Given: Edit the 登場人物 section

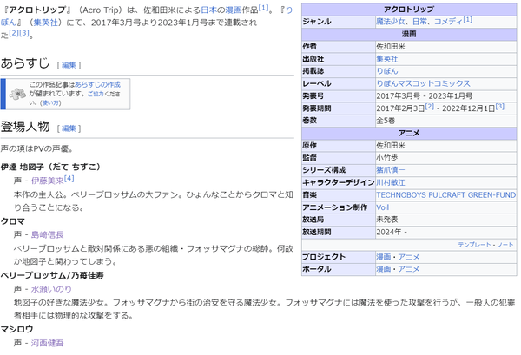Looking at the screenshot, I should pos(69,128).
